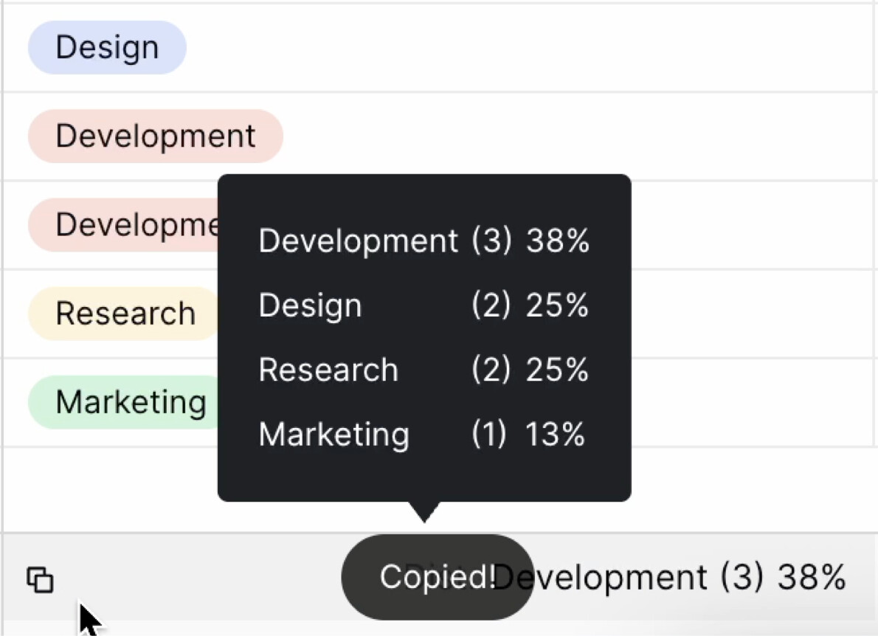Screen dimensions: 878x636
Task: Click the empty cell right of Design tag
Action: [516, 47]
